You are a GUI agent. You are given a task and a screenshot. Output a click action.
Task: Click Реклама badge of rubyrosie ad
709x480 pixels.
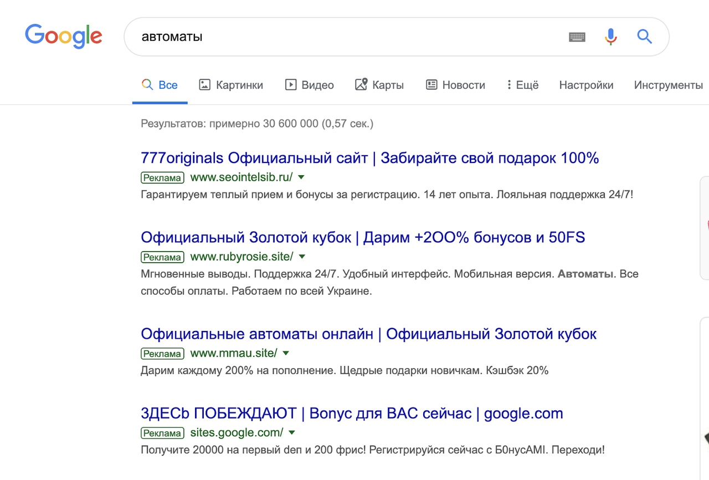click(162, 257)
